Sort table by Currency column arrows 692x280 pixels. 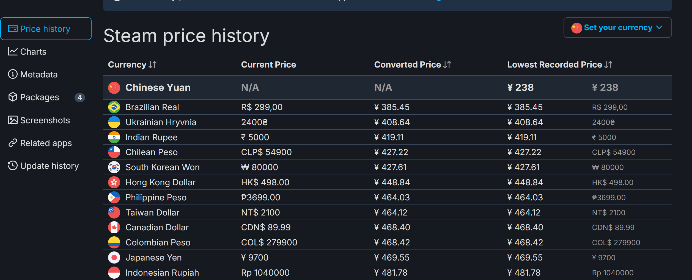point(153,65)
